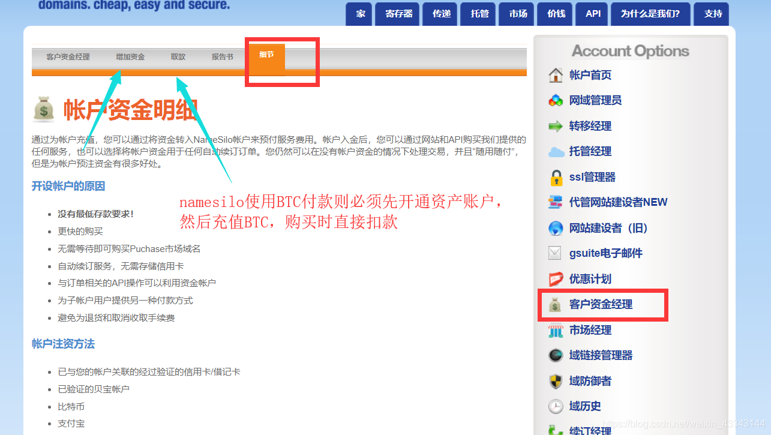Click the 开设帐户的原因 heading
This screenshot has width=771, height=435.
click(68, 186)
